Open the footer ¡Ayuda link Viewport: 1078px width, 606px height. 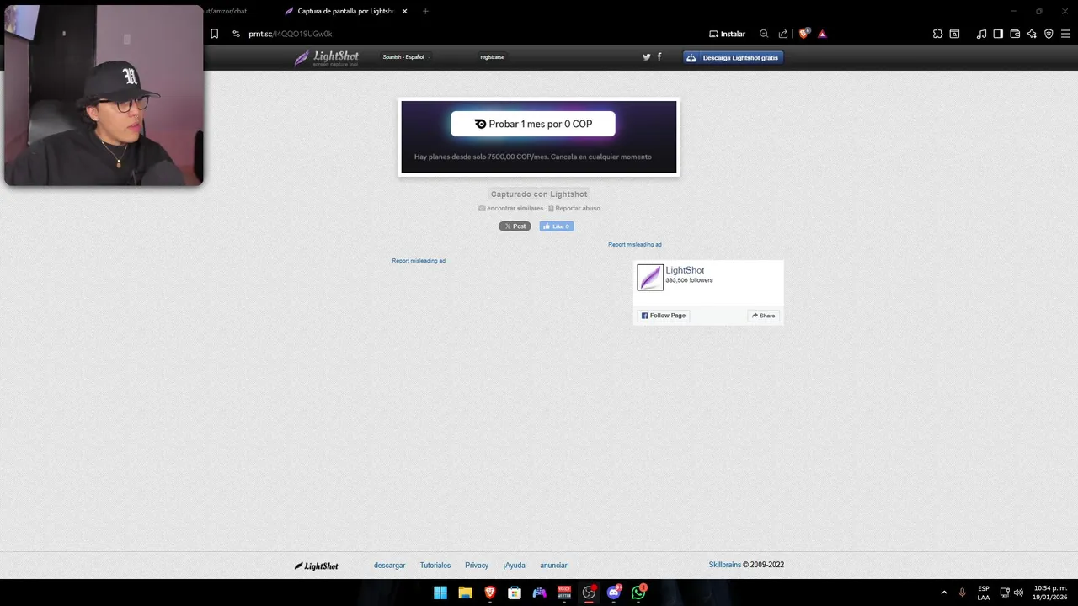[514, 566]
